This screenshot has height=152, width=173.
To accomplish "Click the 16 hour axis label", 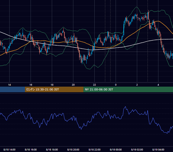I will click(x=31, y=85).
